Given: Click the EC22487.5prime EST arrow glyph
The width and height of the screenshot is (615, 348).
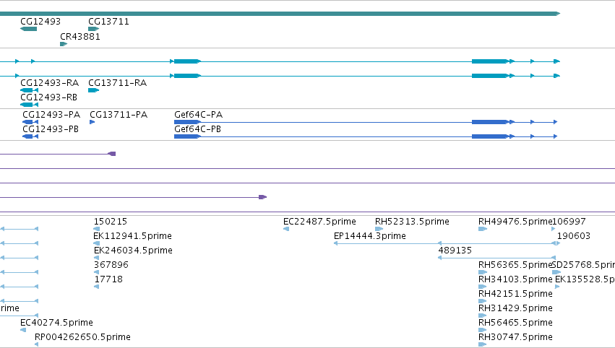Looking at the screenshot, I should [x=286, y=229].
